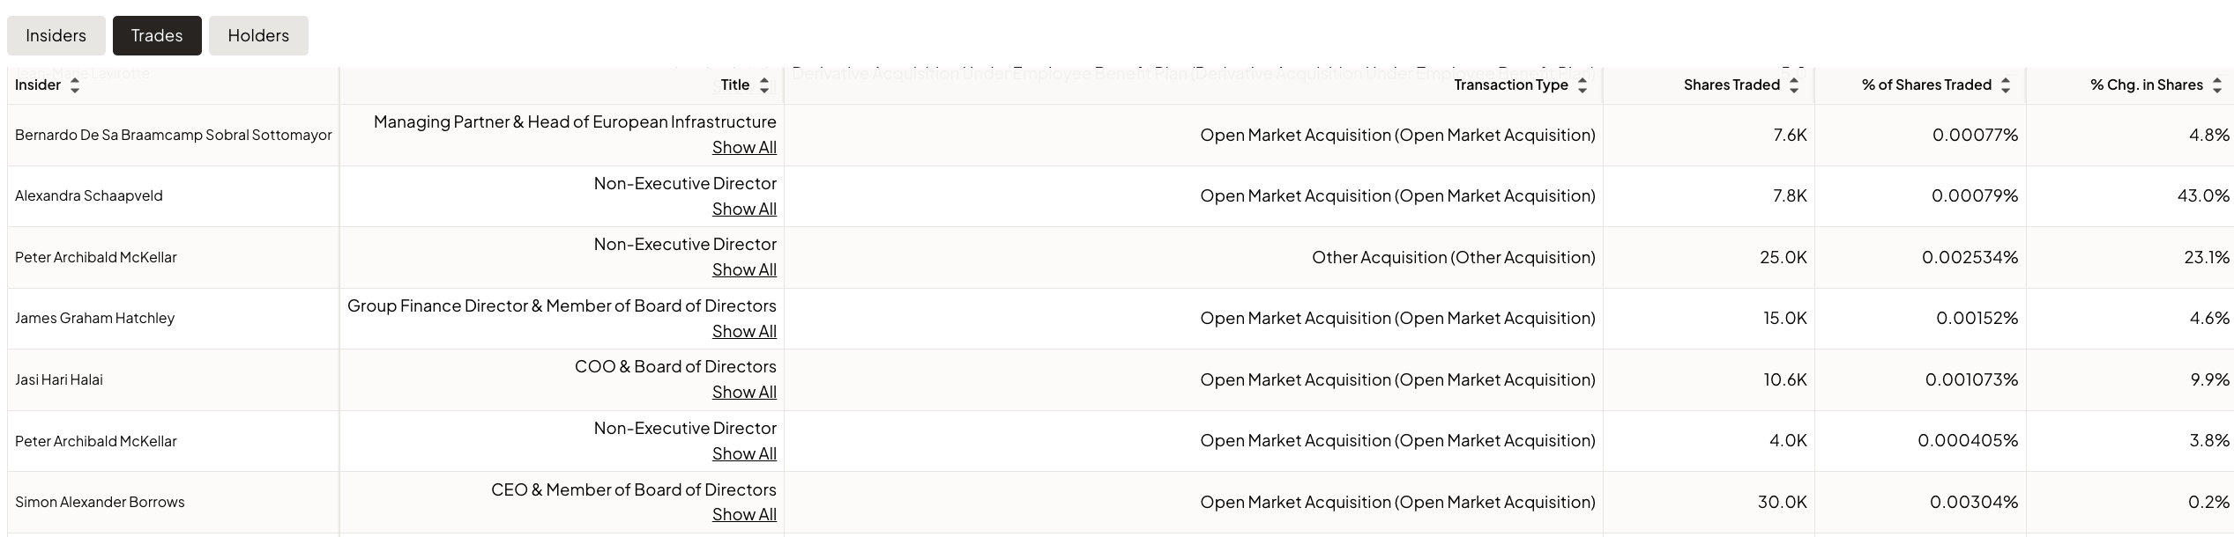Click shares traded value 25.0K

(x=1783, y=257)
